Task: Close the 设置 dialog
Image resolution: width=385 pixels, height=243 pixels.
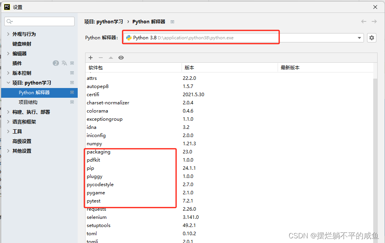Action: [x=375, y=7]
